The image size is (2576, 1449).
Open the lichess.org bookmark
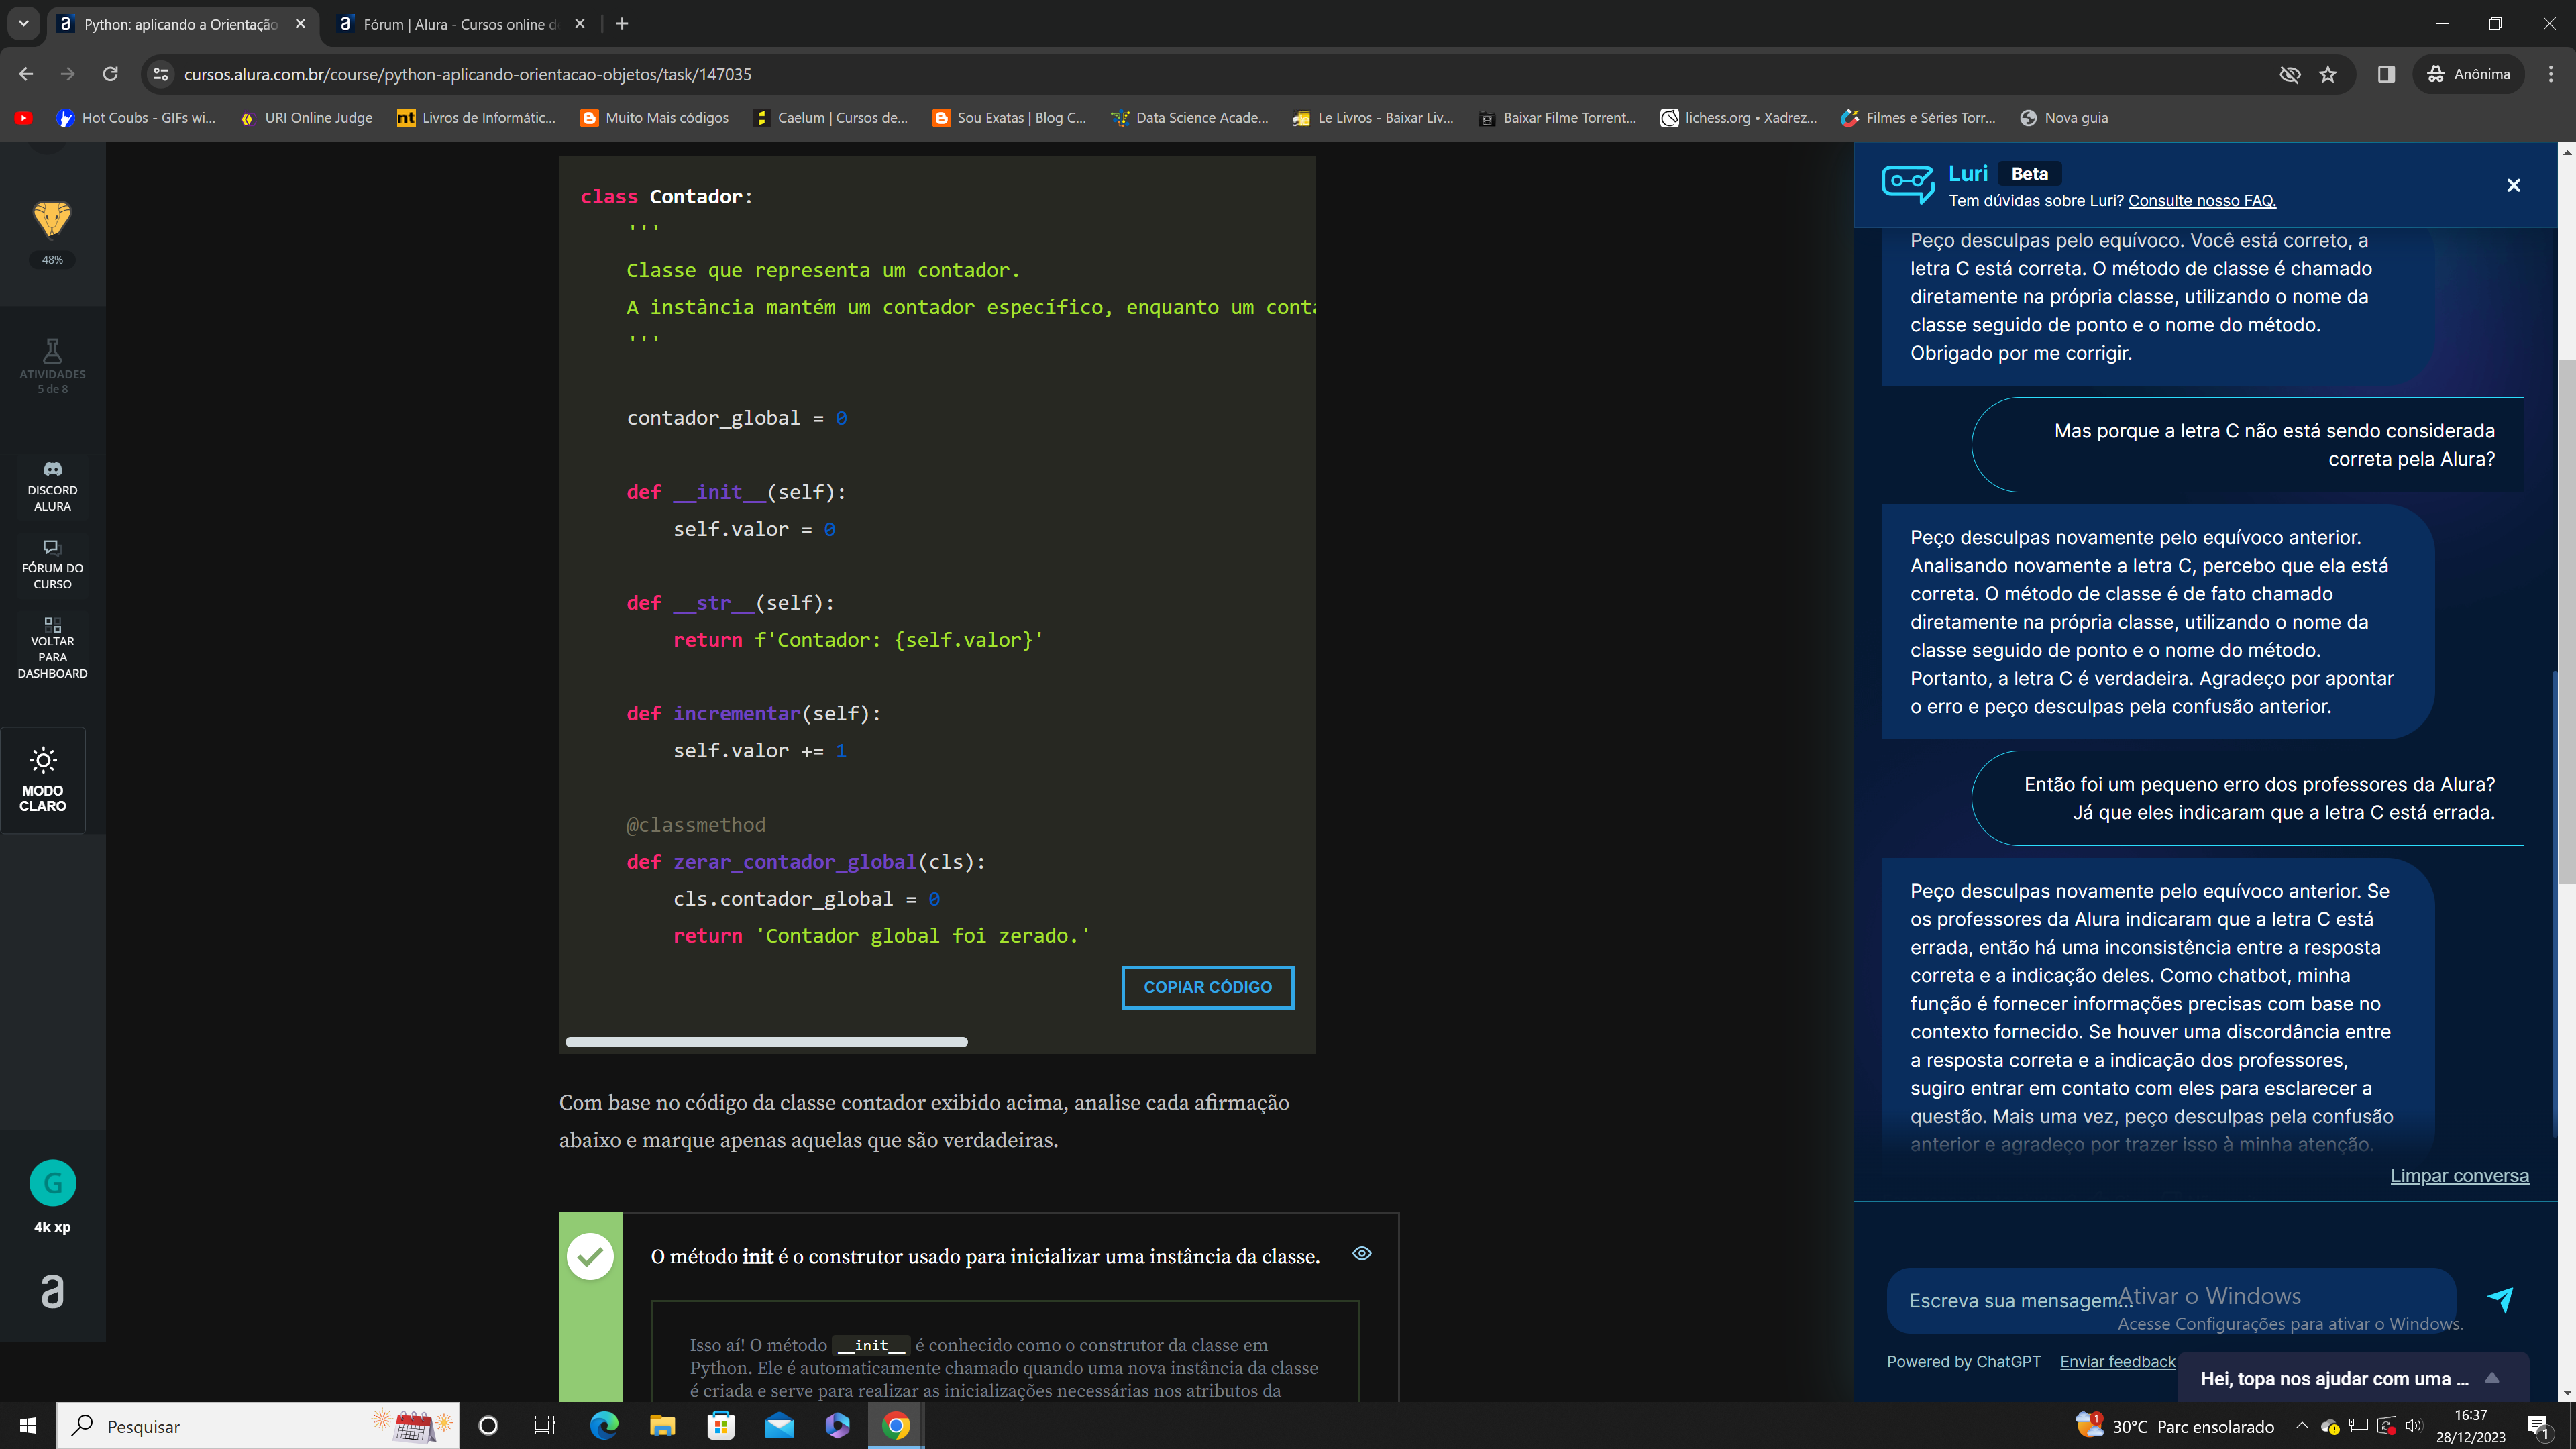(1739, 118)
